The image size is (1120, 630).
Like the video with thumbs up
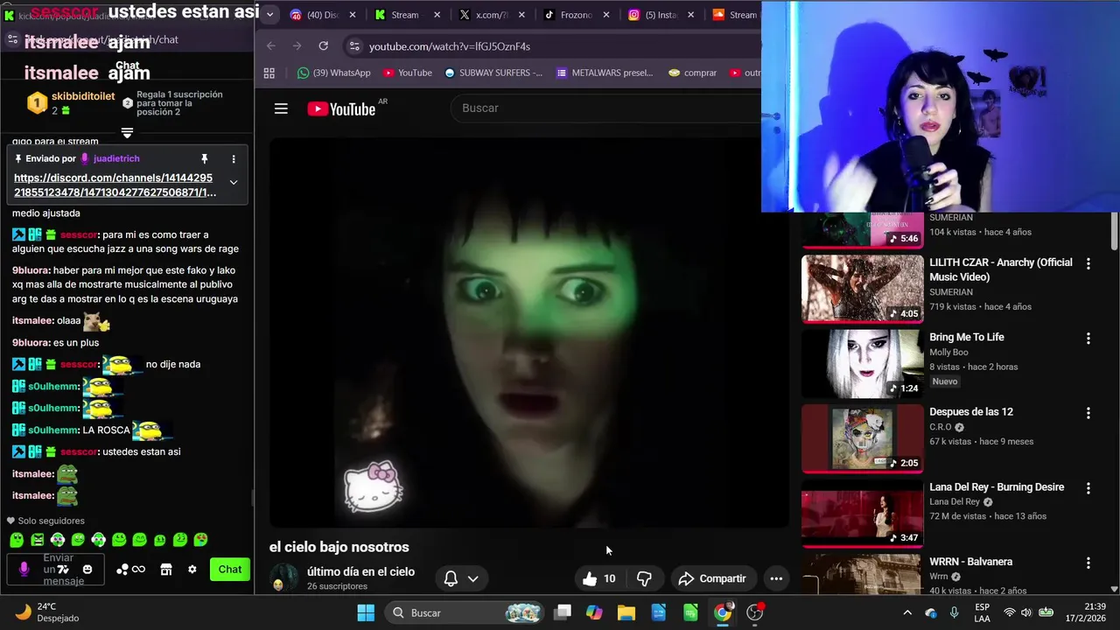(x=599, y=578)
